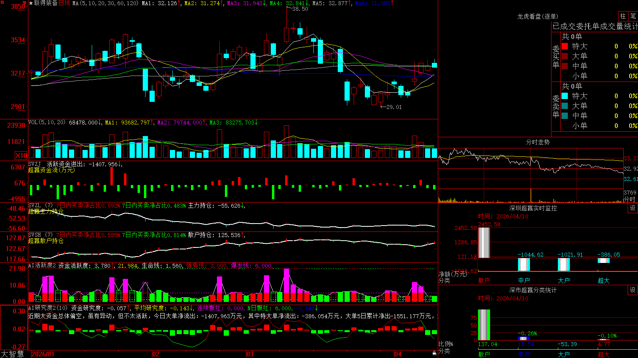
Task: Select the teal 大单 sell order swatch
Action: [x=565, y=106]
